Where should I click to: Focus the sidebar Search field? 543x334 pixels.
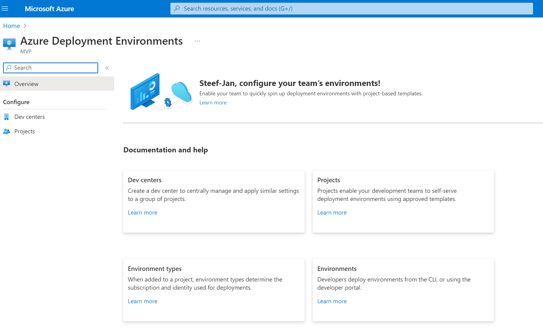point(50,68)
